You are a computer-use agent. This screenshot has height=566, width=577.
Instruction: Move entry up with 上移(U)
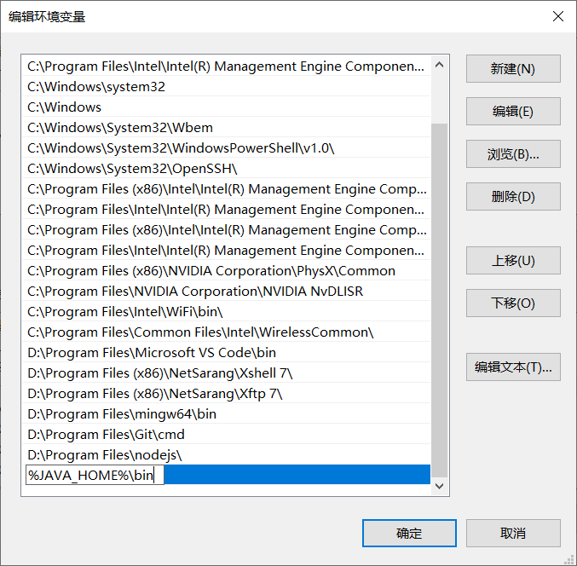(512, 260)
